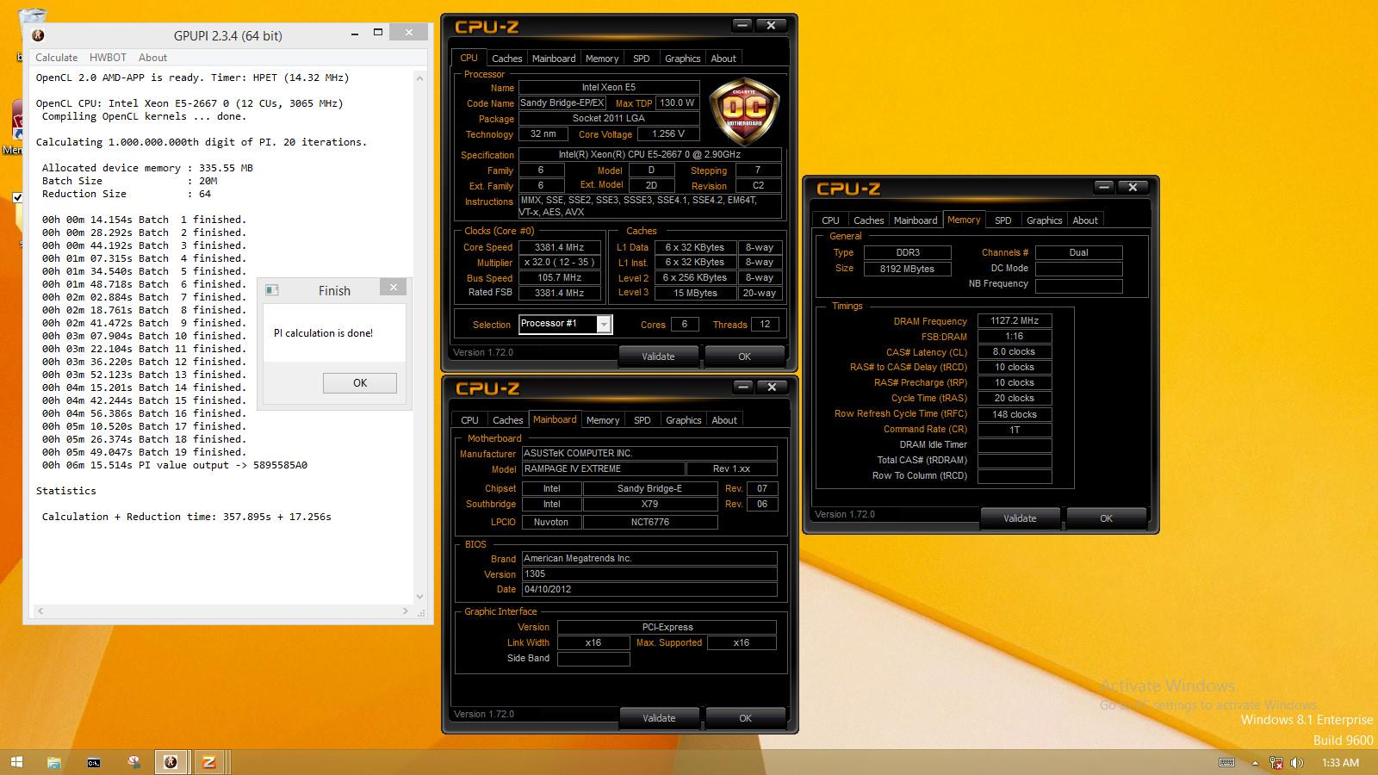1378x775 pixels.
Task: Open the touch keyboard tray icon
Action: coord(1227,763)
